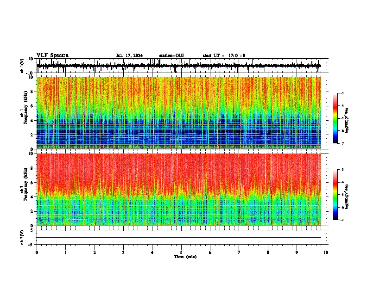Screen dimensions: 367x283
Task: Click the '6' kHz tick on ch.1 spectrogram axis
Action: [32, 106]
